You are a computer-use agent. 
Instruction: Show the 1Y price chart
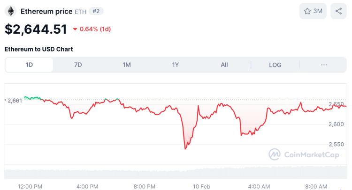[176, 65]
